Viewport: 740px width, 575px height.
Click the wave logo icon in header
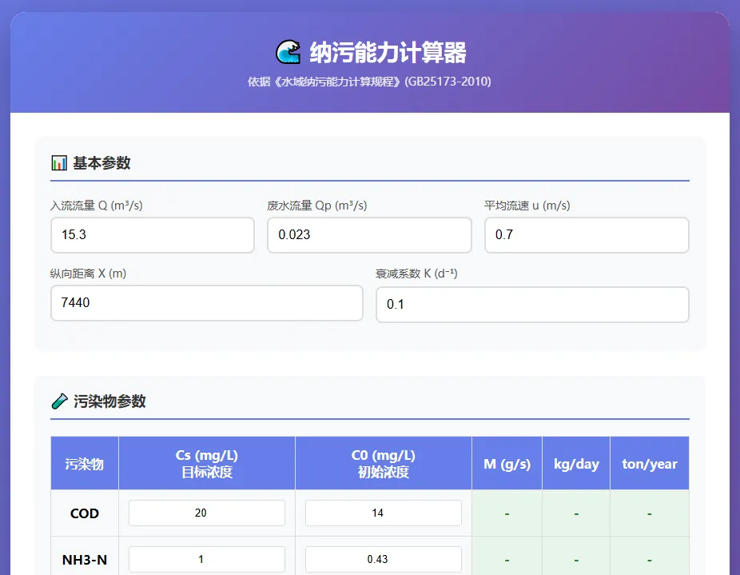click(288, 52)
